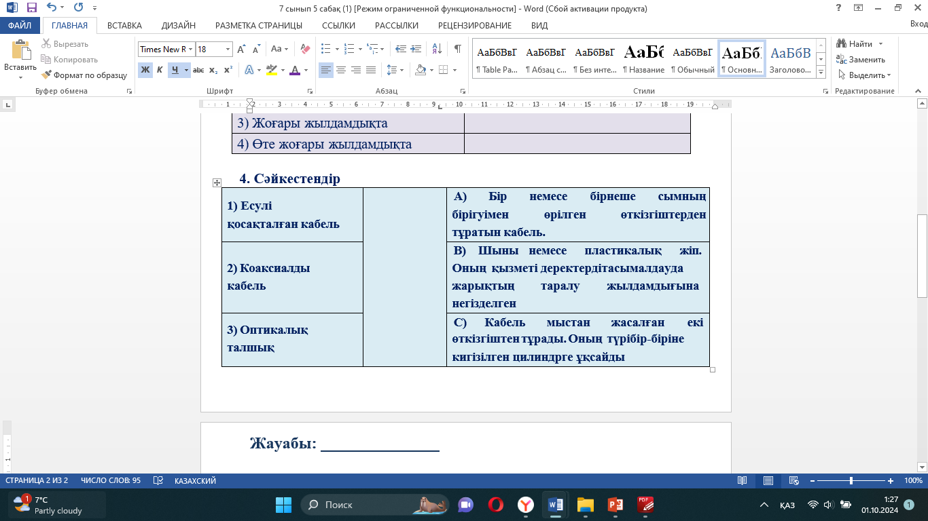Image resolution: width=928 pixels, height=521 pixels.
Task: Open Opera browser from the taskbar
Action: click(496, 505)
